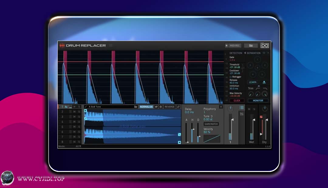Screen dimensions: 328x188
Task: Enable the Retrigger option
Action: click(x=231, y=77)
